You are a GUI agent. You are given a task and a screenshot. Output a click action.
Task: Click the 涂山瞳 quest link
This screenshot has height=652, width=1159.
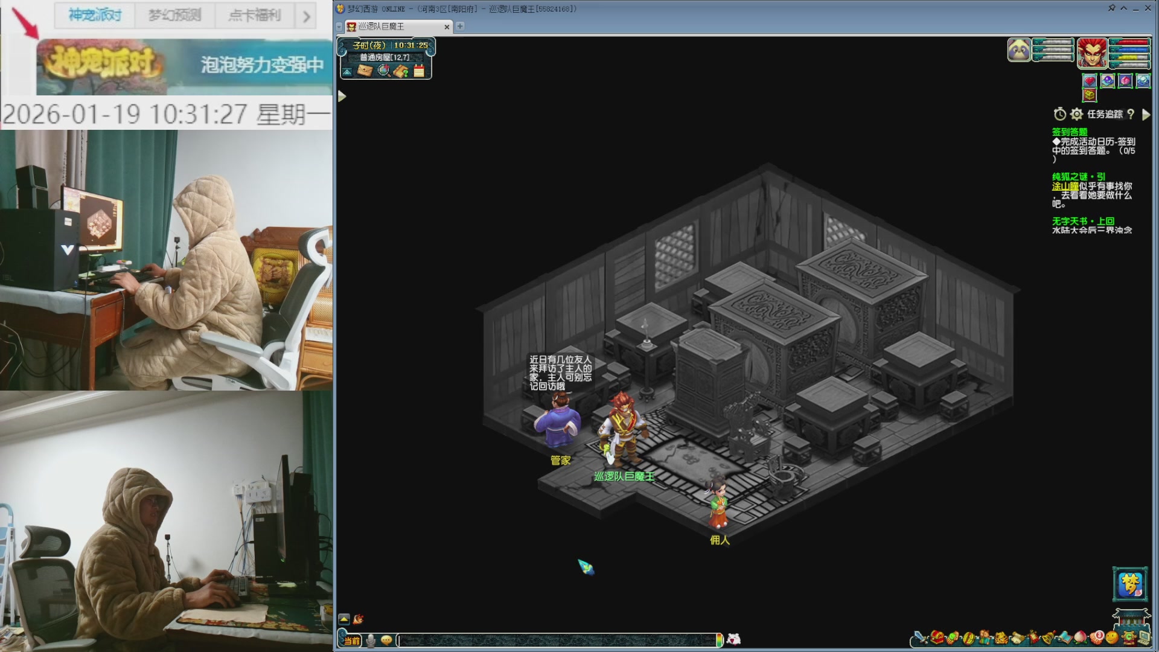tap(1065, 187)
